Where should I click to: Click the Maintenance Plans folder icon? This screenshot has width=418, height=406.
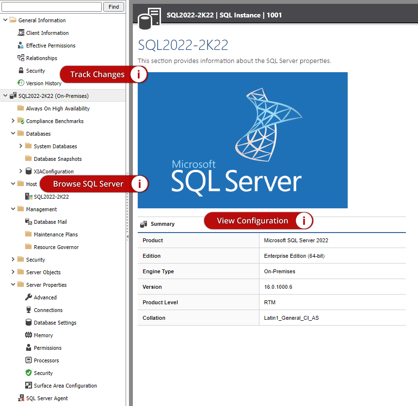pos(28,234)
